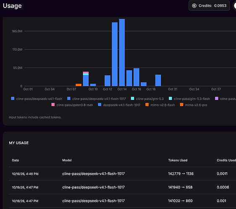Viewport: 236px width, 209px height.
Task: Click the Oct 21 axis label
Action: (x=172, y=89)
